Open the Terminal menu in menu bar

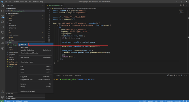pyautogui.click(x=36, y=2)
